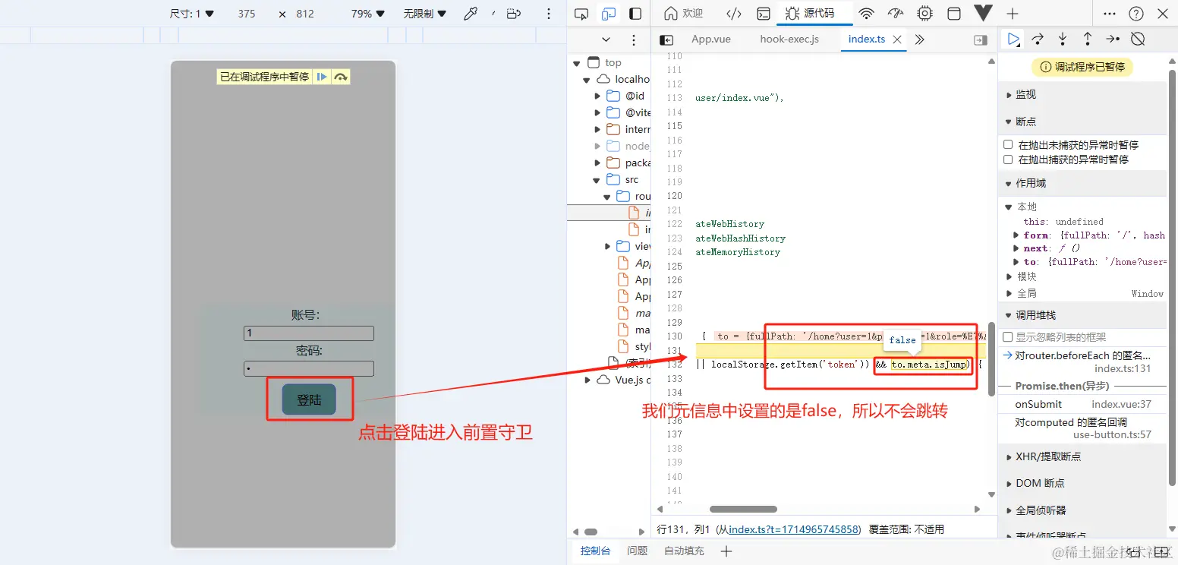Image resolution: width=1178 pixels, height=565 pixels.
Task: Collapse the src folder in file tree
Action: tap(598, 180)
